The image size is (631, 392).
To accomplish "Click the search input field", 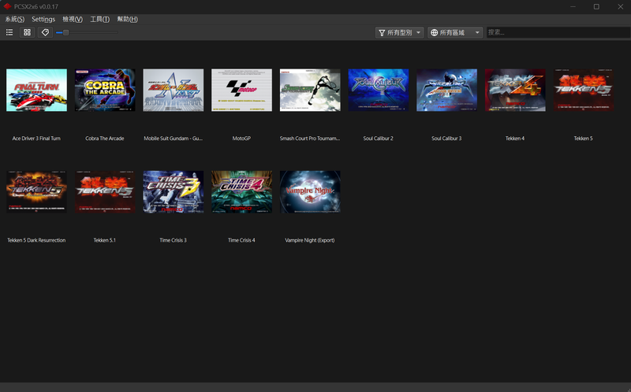I will tap(558, 32).
